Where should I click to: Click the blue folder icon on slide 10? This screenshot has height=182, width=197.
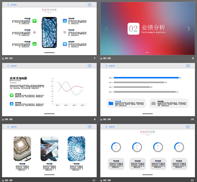pyautogui.click(x=111, y=103)
